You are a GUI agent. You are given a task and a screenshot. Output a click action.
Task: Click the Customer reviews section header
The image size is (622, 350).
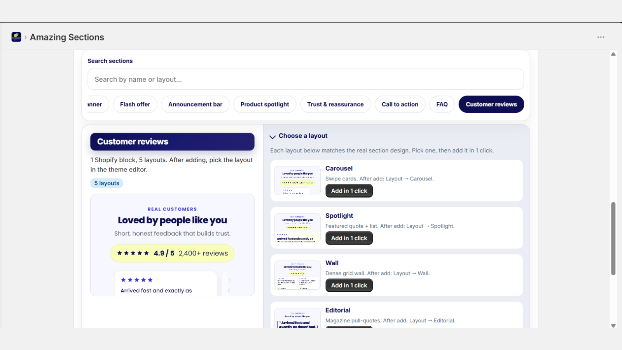(172, 142)
